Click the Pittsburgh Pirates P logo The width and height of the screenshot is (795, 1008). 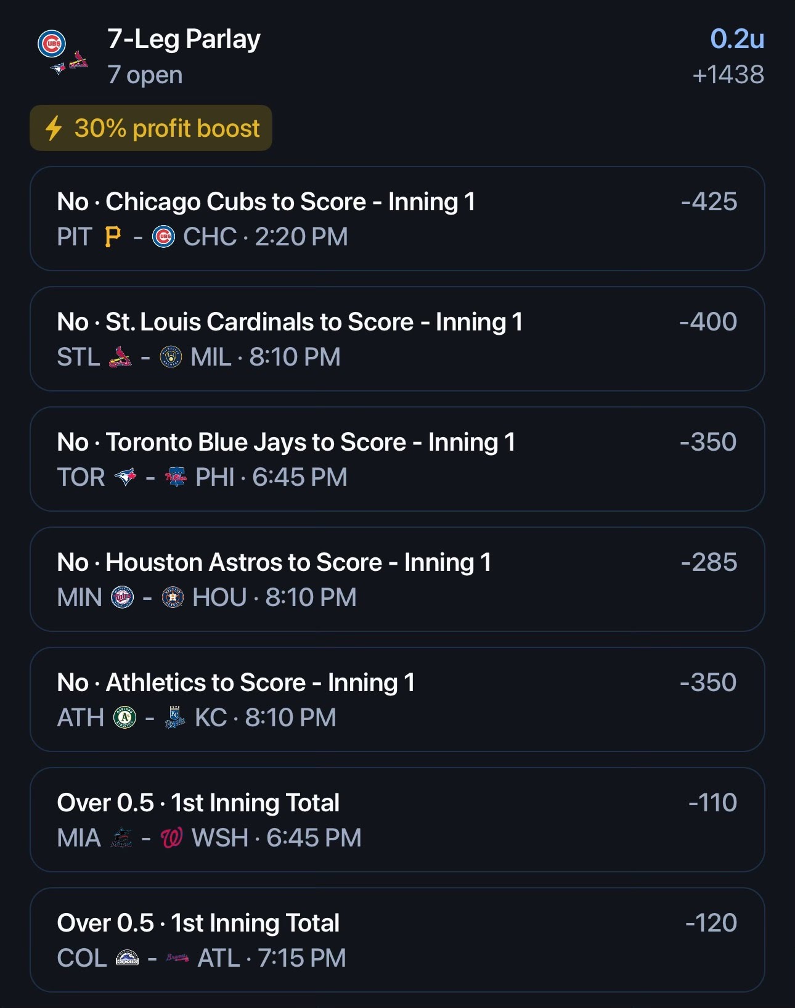113,237
